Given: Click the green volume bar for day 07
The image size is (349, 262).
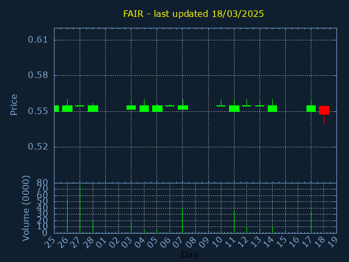Looking at the screenshot, I should [x=183, y=221].
